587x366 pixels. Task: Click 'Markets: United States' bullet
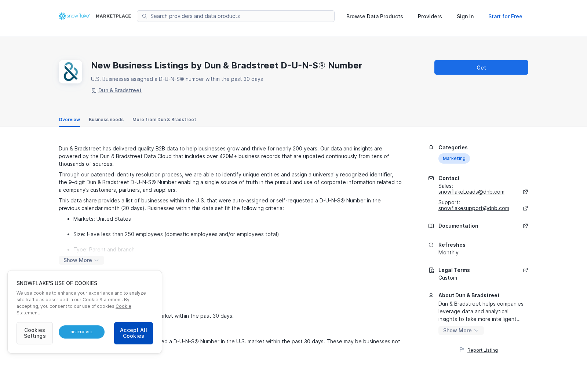102,219
